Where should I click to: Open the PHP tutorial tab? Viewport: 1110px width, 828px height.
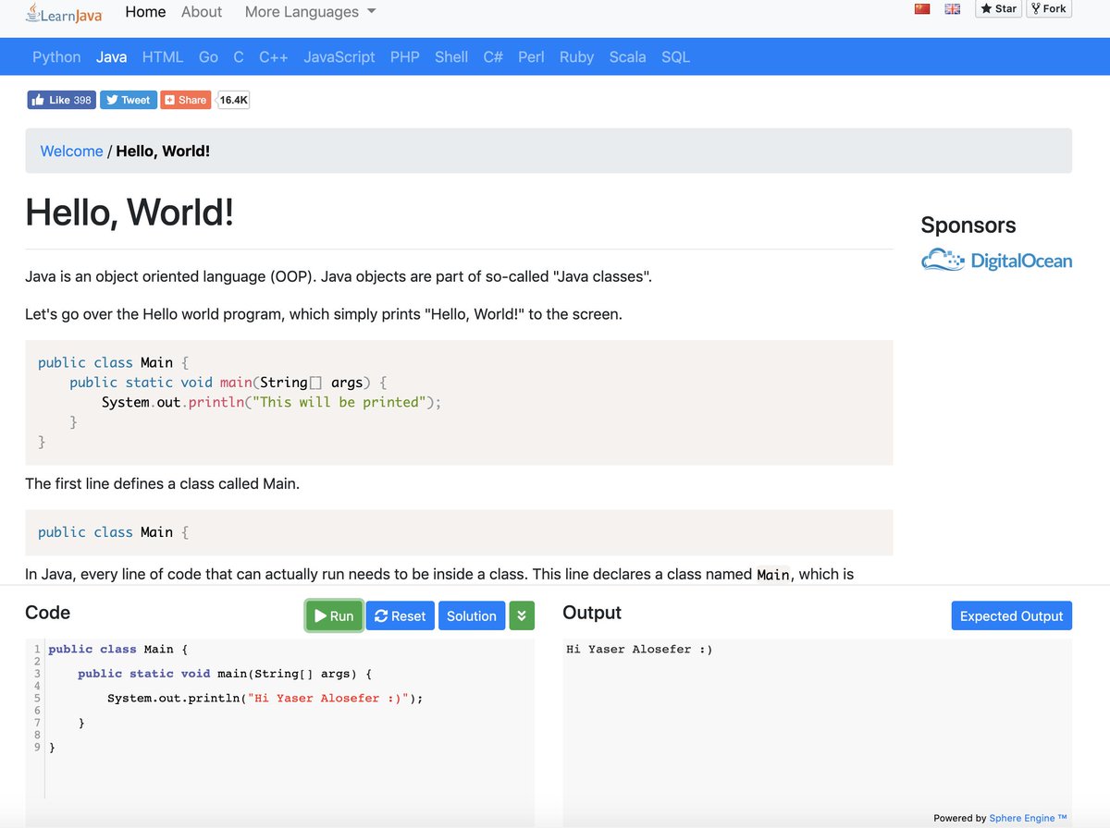pyautogui.click(x=405, y=56)
